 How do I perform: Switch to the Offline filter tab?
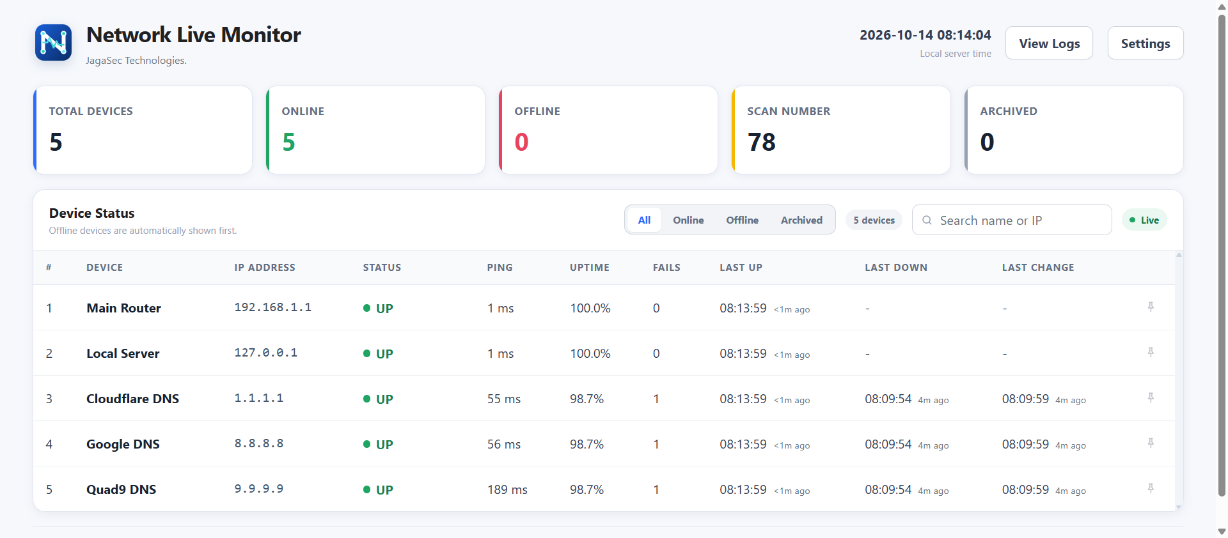click(742, 220)
